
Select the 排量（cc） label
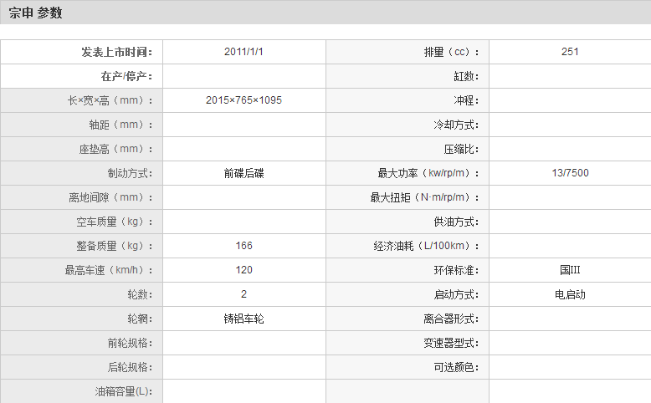click(x=453, y=52)
